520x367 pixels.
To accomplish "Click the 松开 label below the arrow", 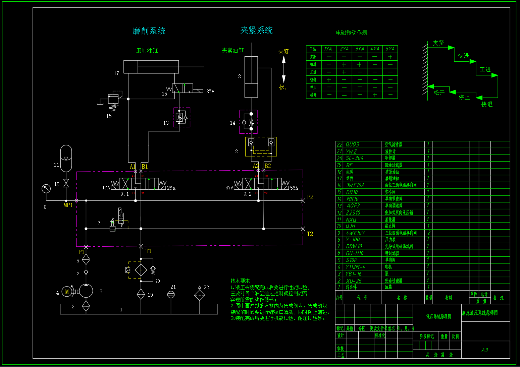I will point(284,87).
